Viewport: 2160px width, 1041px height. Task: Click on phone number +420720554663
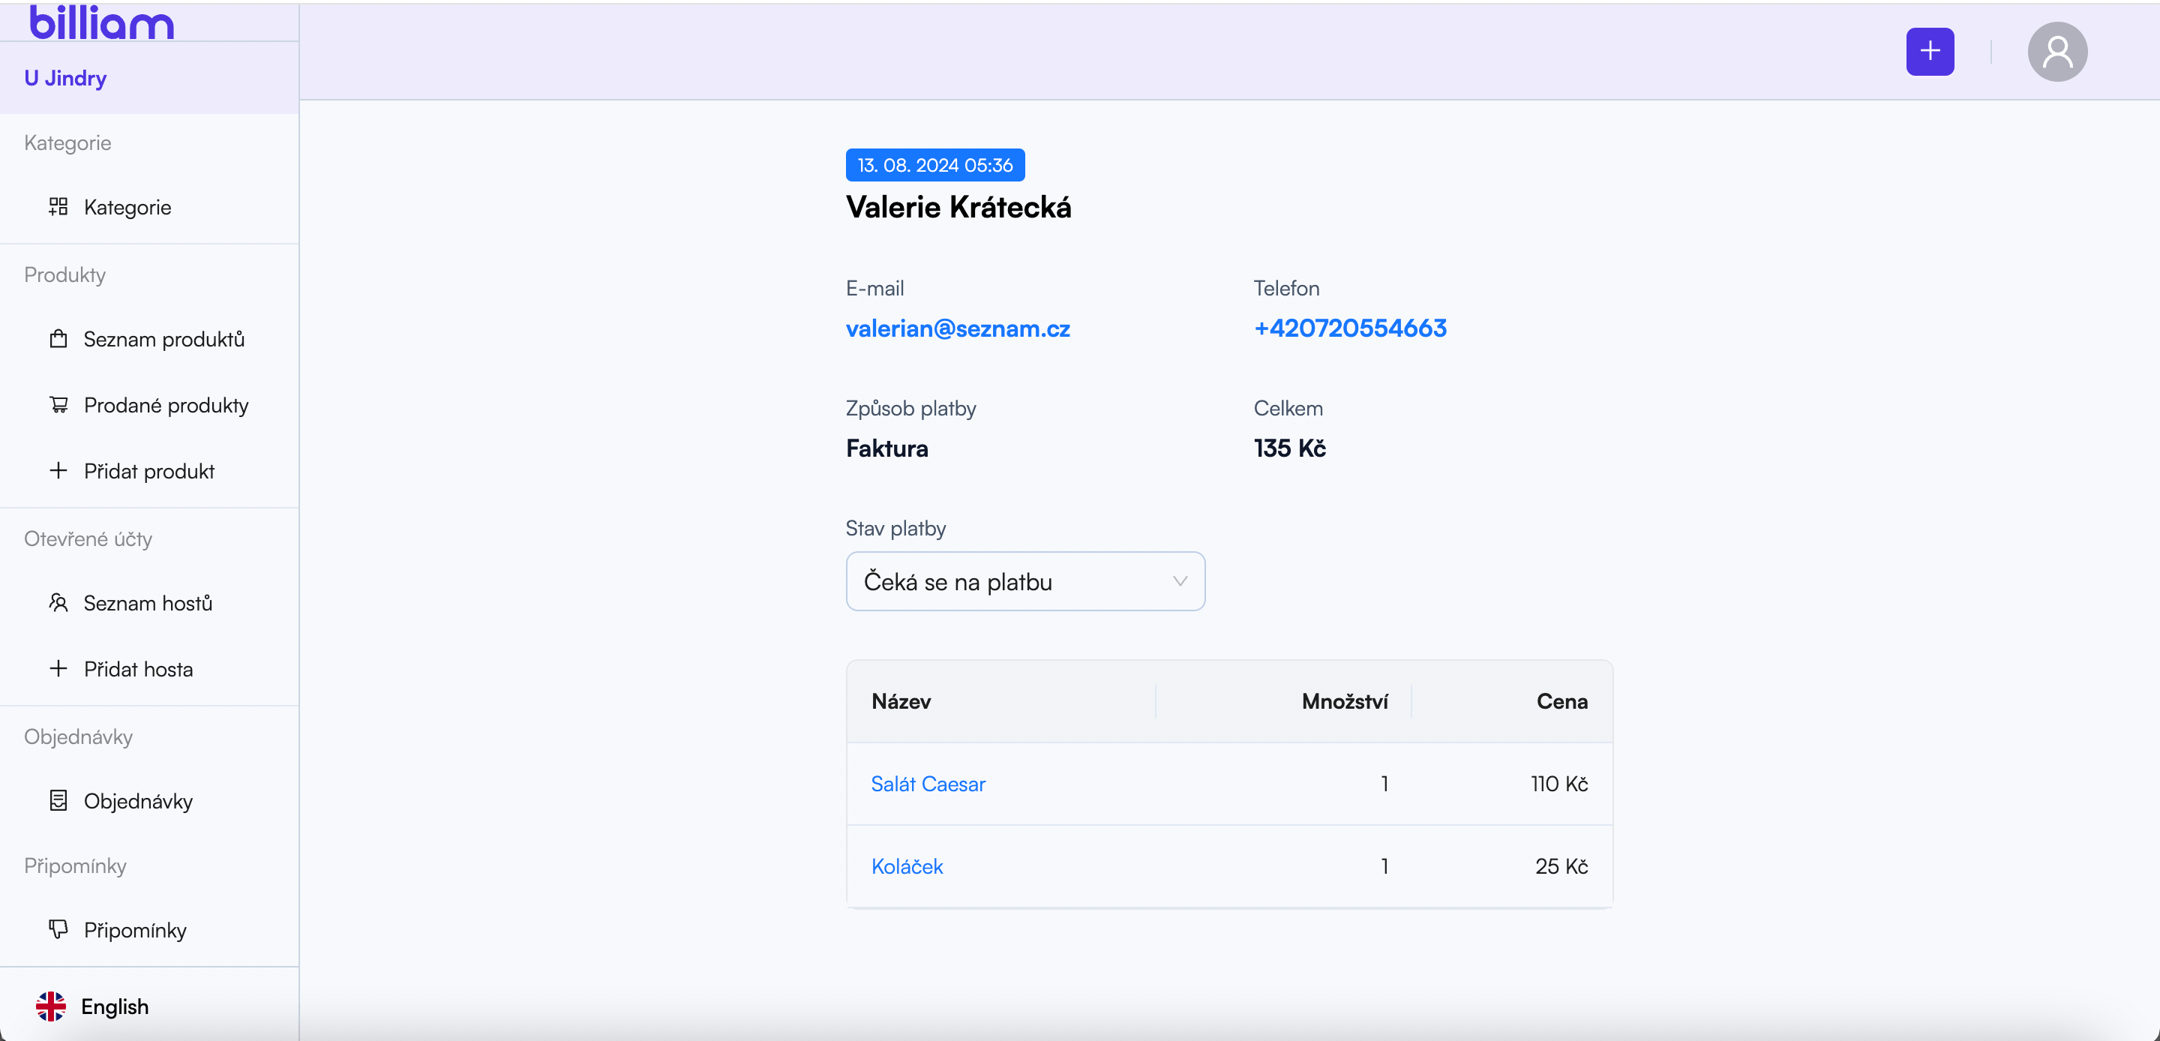[1350, 328]
